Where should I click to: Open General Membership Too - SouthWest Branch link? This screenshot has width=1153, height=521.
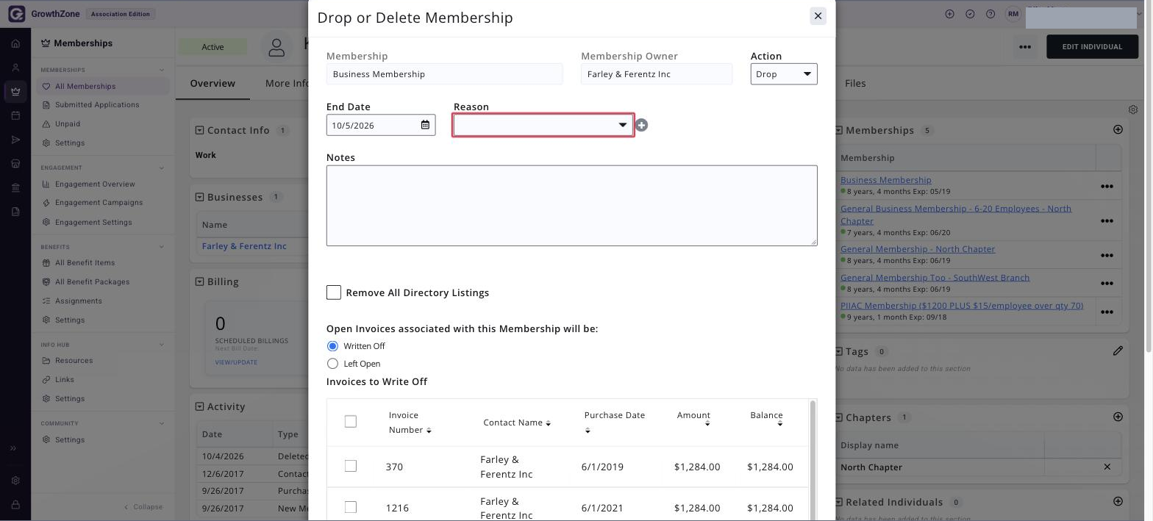click(x=935, y=278)
